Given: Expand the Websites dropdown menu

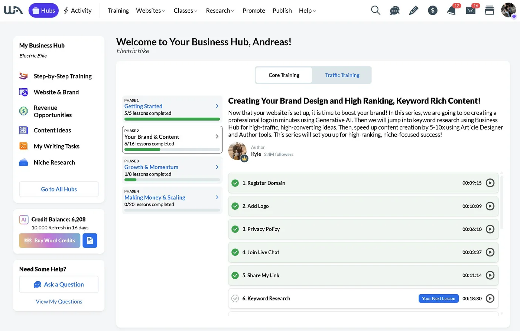Looking at the screenshot, I should point(151,10).
